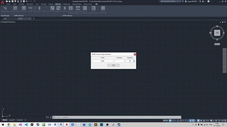Screen dimensions: 227x127
Task: Launch App Manager from the ribbon
Action: pos(5,9)
